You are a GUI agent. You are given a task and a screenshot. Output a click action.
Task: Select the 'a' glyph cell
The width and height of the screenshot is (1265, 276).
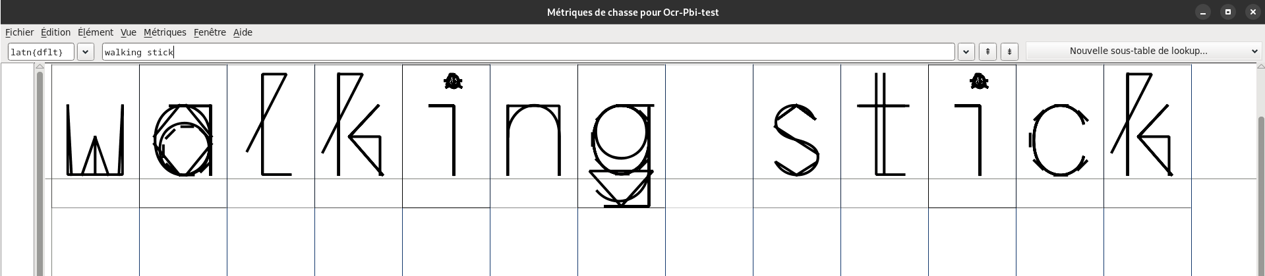(x=183, y=140)
